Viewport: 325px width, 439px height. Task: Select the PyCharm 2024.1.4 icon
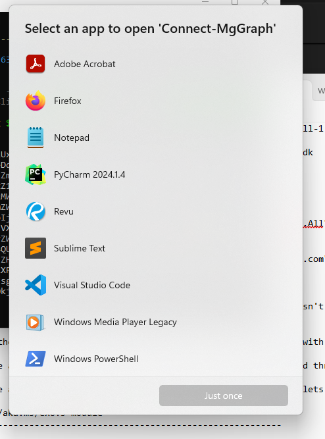point(36,174)
